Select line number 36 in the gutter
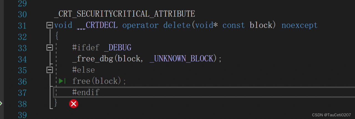 pos(22,81)
